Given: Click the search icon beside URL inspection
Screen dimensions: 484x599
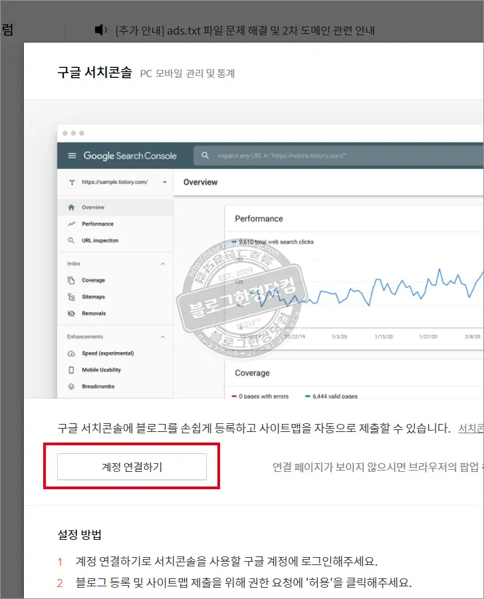Looking at the screenshot, I should point(71,240).
